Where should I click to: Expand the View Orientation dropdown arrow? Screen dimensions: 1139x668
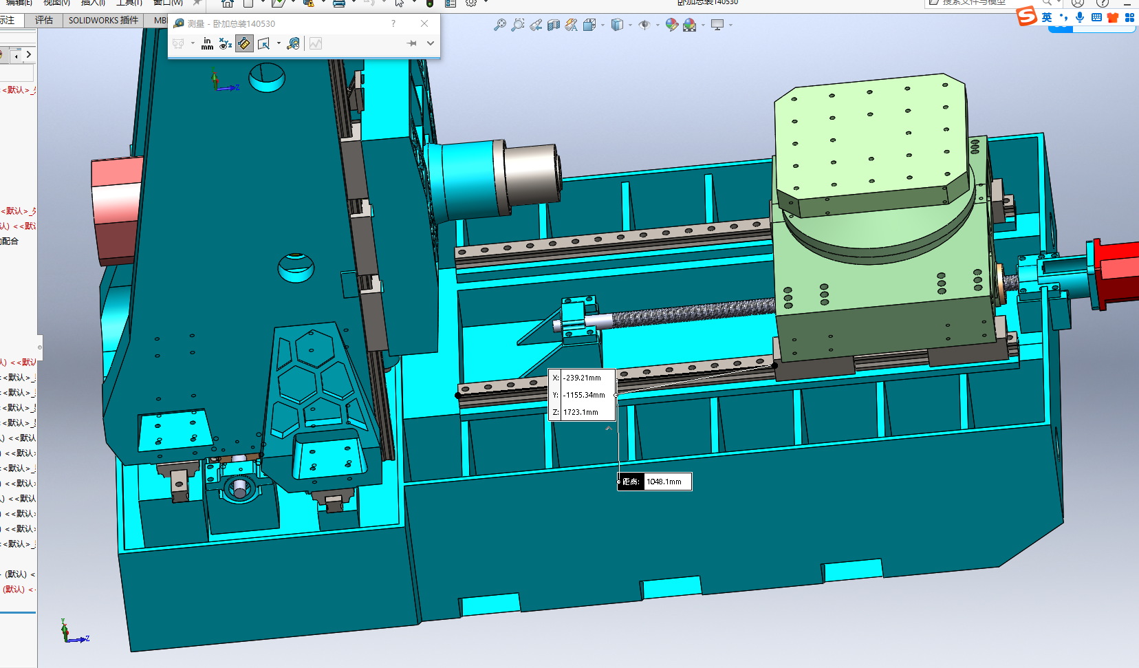click(x=603, y=25)
